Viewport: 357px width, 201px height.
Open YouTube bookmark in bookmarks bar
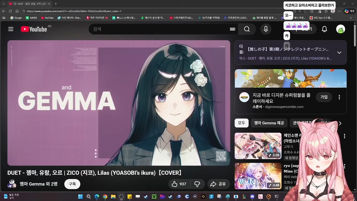(x=47, y=18)
